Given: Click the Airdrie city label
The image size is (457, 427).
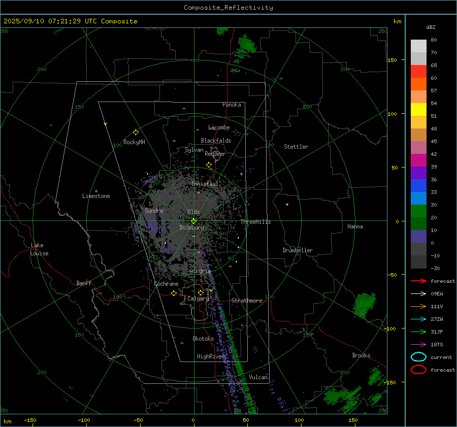Looking at the screenshot, I should (x=200, y=271).
